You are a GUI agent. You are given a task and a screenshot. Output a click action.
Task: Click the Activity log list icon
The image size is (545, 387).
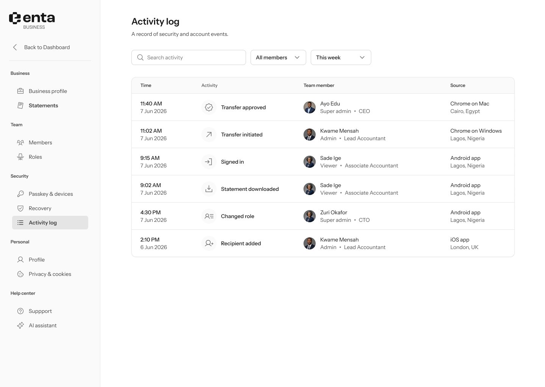pyautogui.click(x=20, y=223)
